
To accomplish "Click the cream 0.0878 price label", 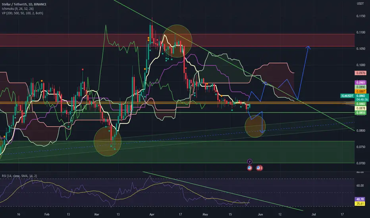I will (360, 108).
